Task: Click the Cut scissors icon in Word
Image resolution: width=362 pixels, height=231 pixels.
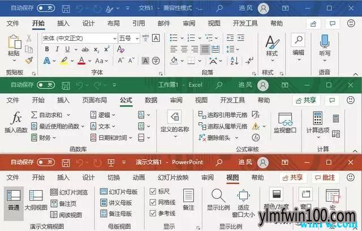Action: tap(29, 38)
